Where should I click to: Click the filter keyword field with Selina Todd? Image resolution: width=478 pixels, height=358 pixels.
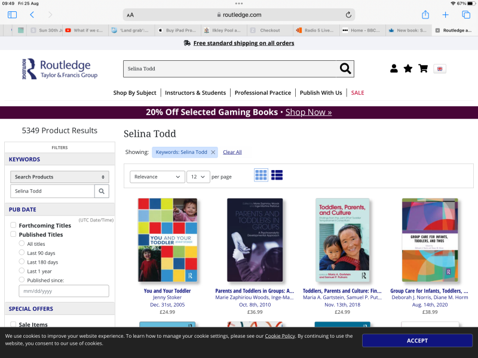tap(53, 191)
